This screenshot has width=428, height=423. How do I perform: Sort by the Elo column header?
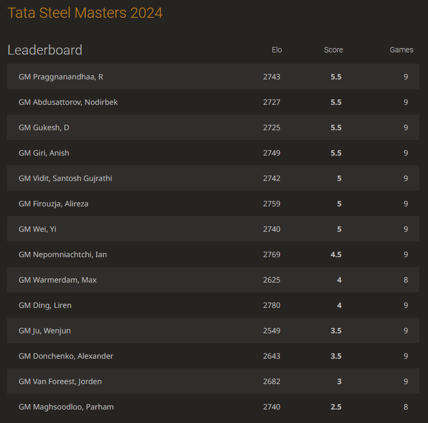click(277, 50)
